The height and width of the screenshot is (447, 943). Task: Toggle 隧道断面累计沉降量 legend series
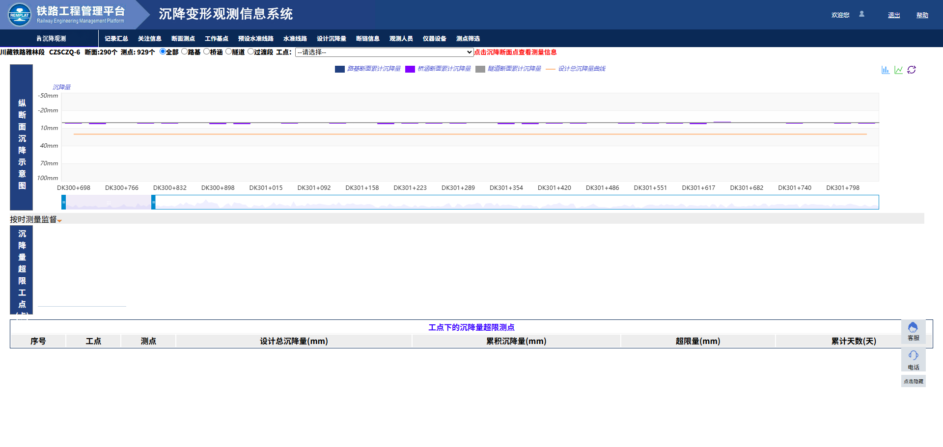[x=508, y=69]
